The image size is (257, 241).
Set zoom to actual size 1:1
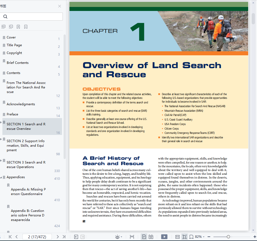point(177,237)
